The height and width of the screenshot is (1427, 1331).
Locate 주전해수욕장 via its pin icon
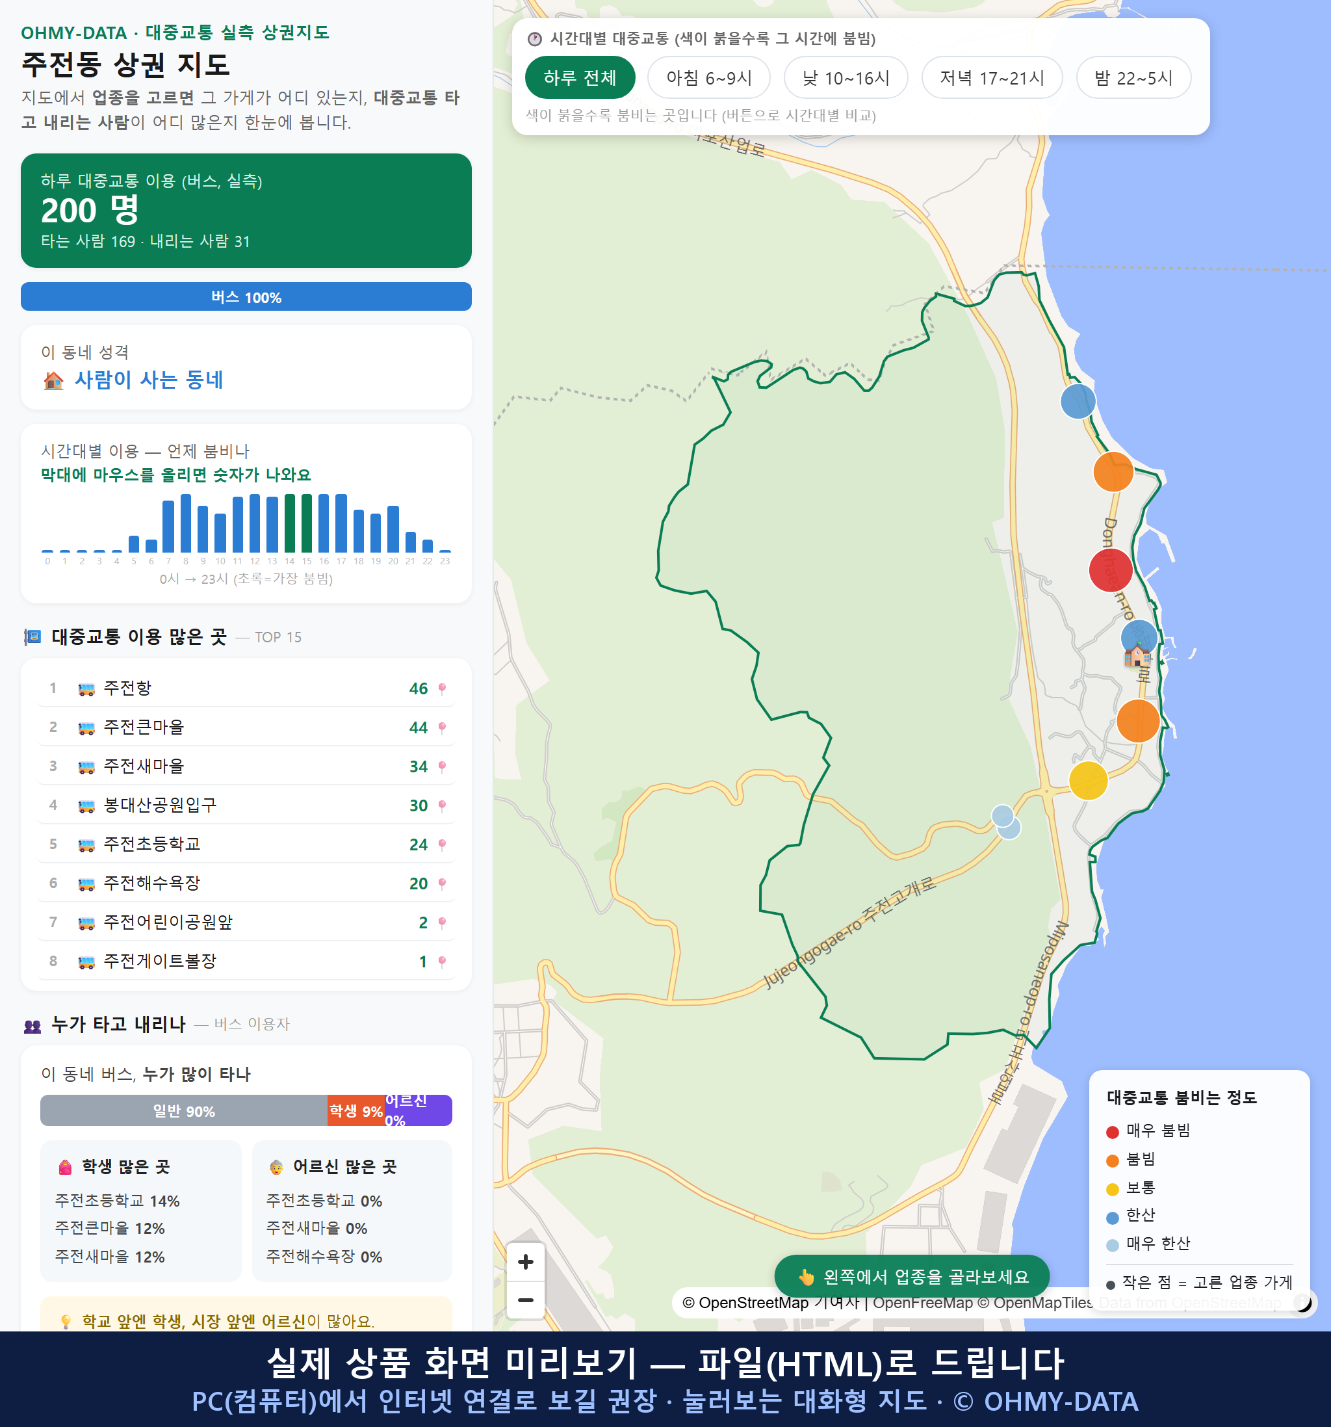(442, 884)
